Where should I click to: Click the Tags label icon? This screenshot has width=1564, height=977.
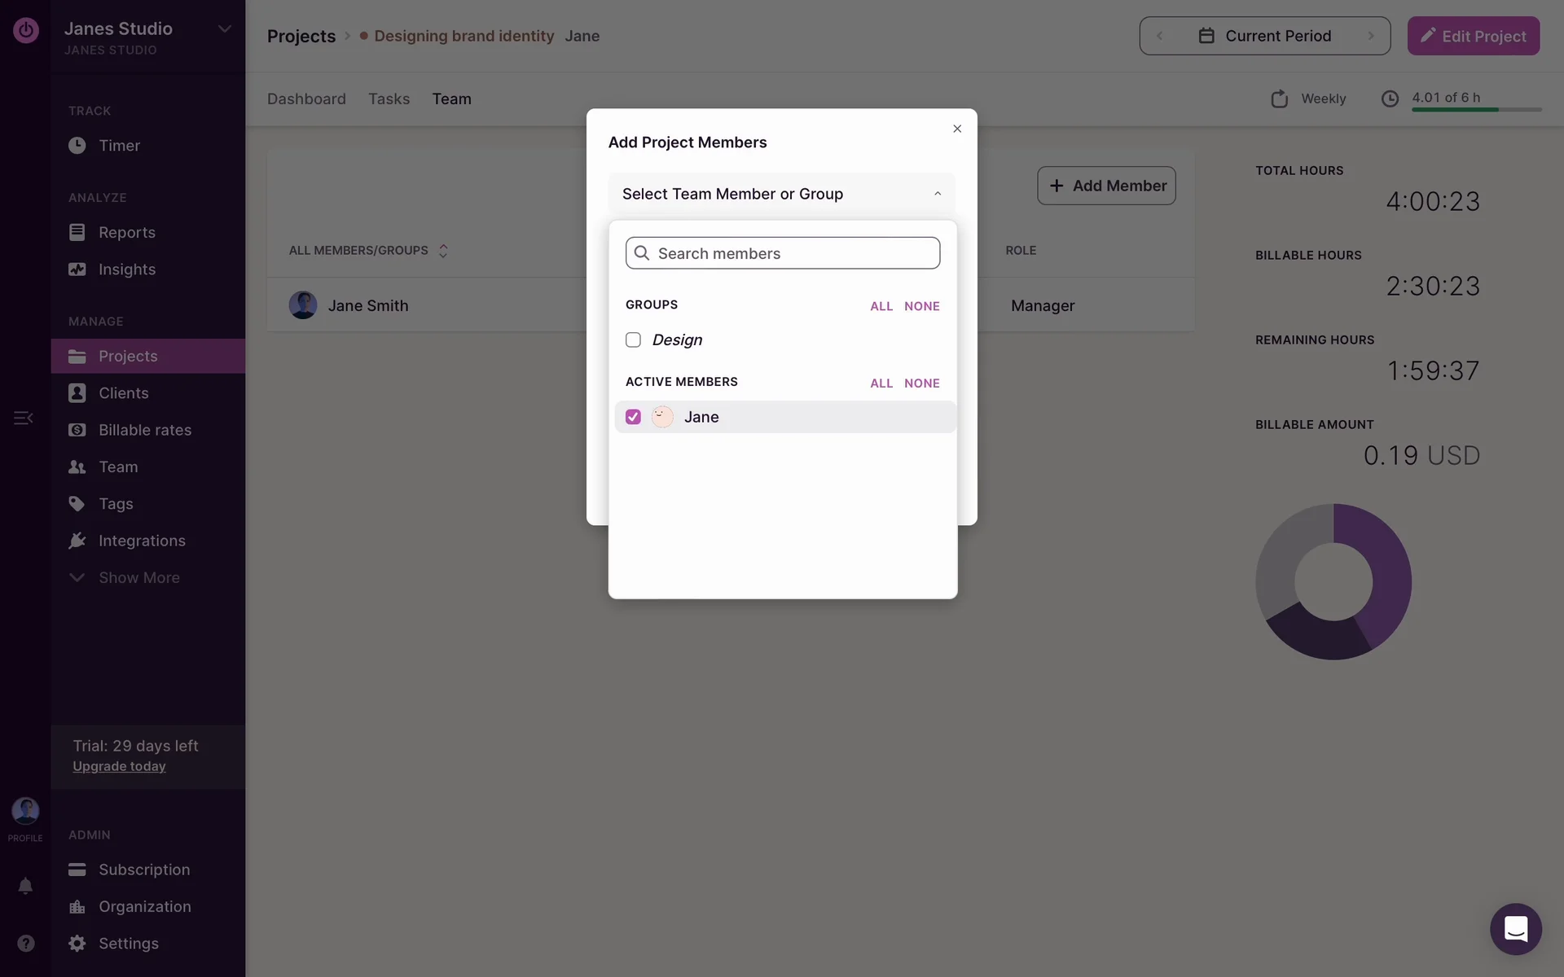pyautogui.click(x=77, y=504)
